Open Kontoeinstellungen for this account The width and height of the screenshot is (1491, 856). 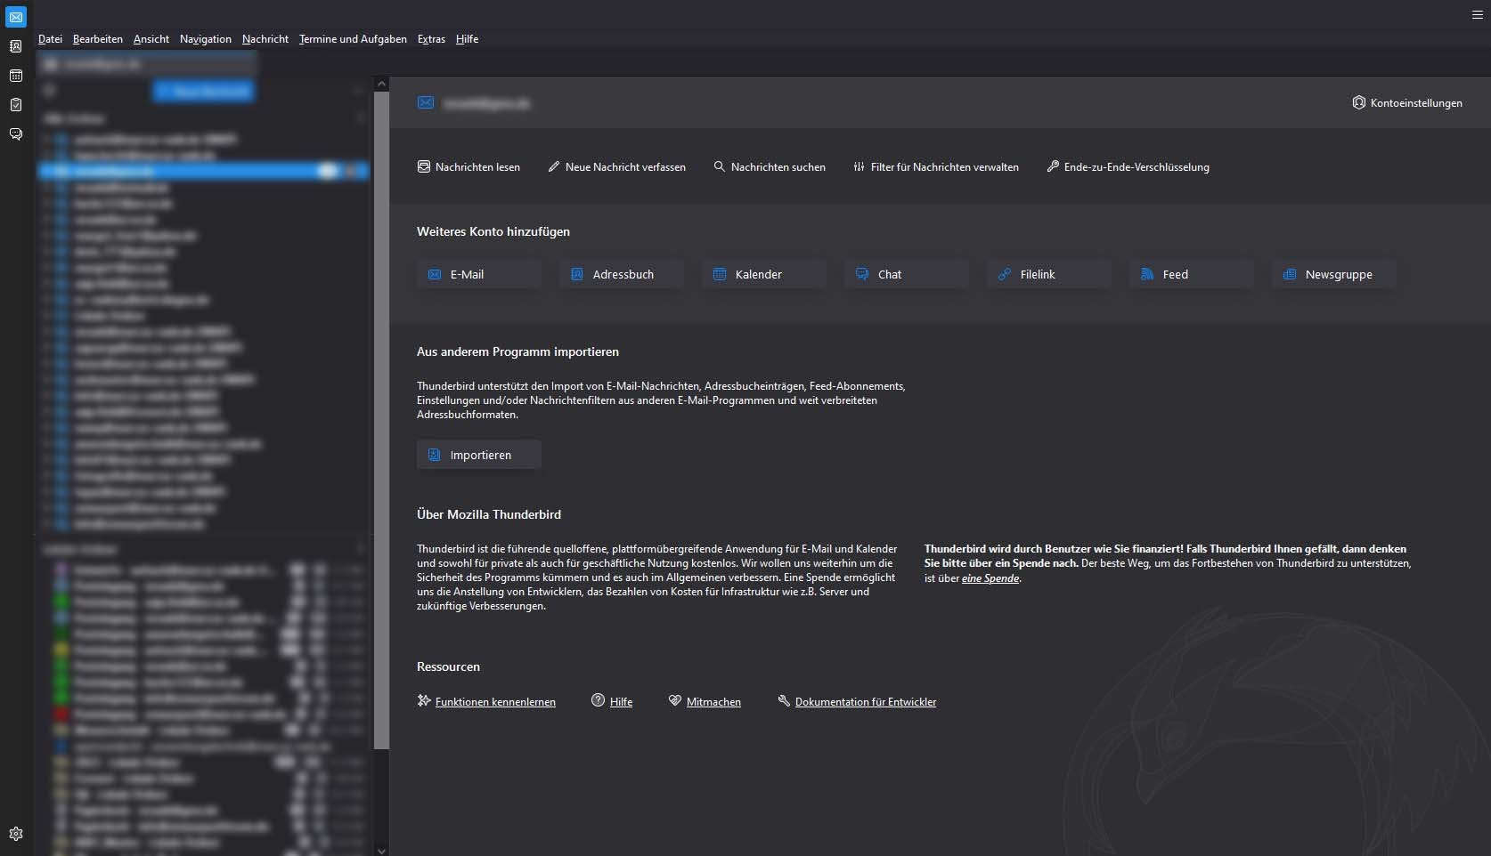[1407, 103]
